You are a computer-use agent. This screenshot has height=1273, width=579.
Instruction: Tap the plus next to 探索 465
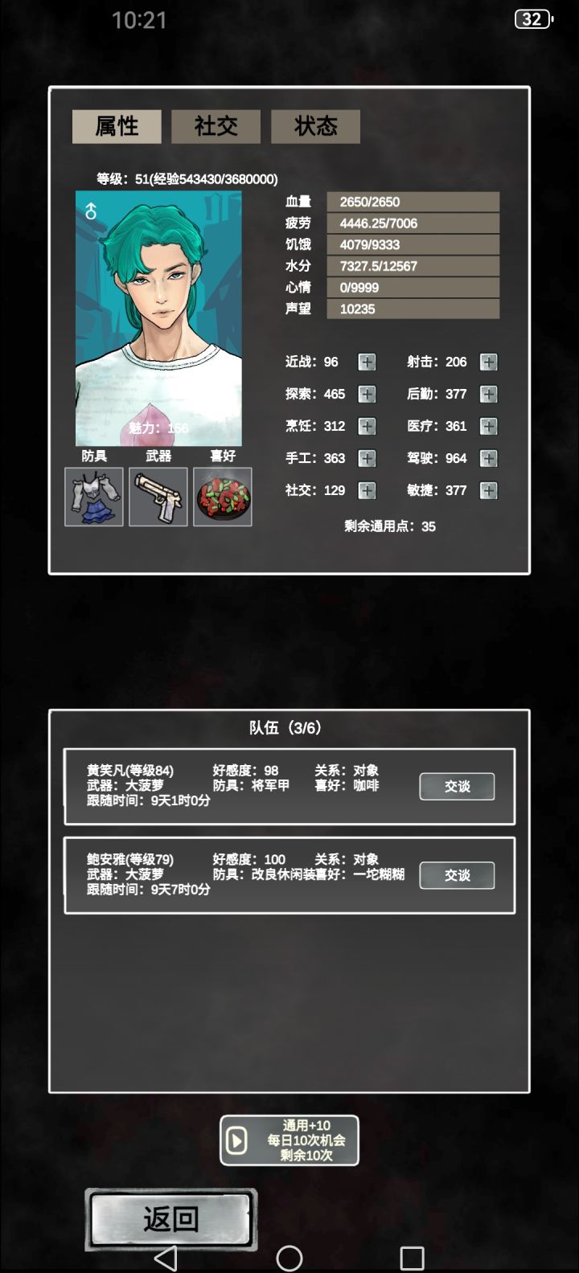(367, 394)
